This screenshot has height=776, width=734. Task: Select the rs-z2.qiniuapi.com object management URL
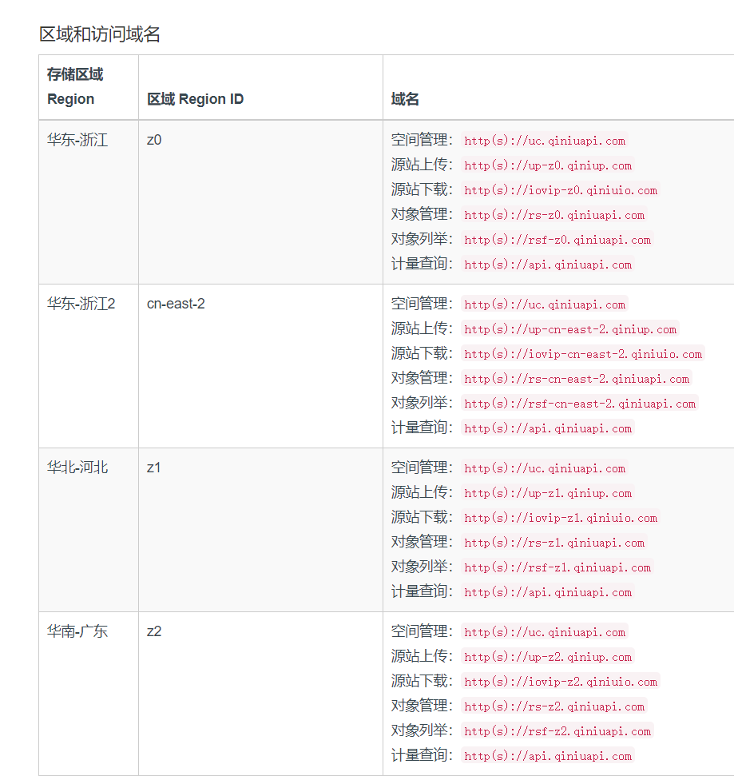pyautogui.click(x=554, y=706)
